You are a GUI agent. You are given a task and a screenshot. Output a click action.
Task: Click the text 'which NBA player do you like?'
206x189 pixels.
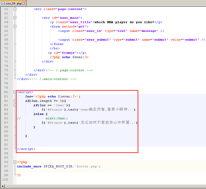(x=124, y=22)
